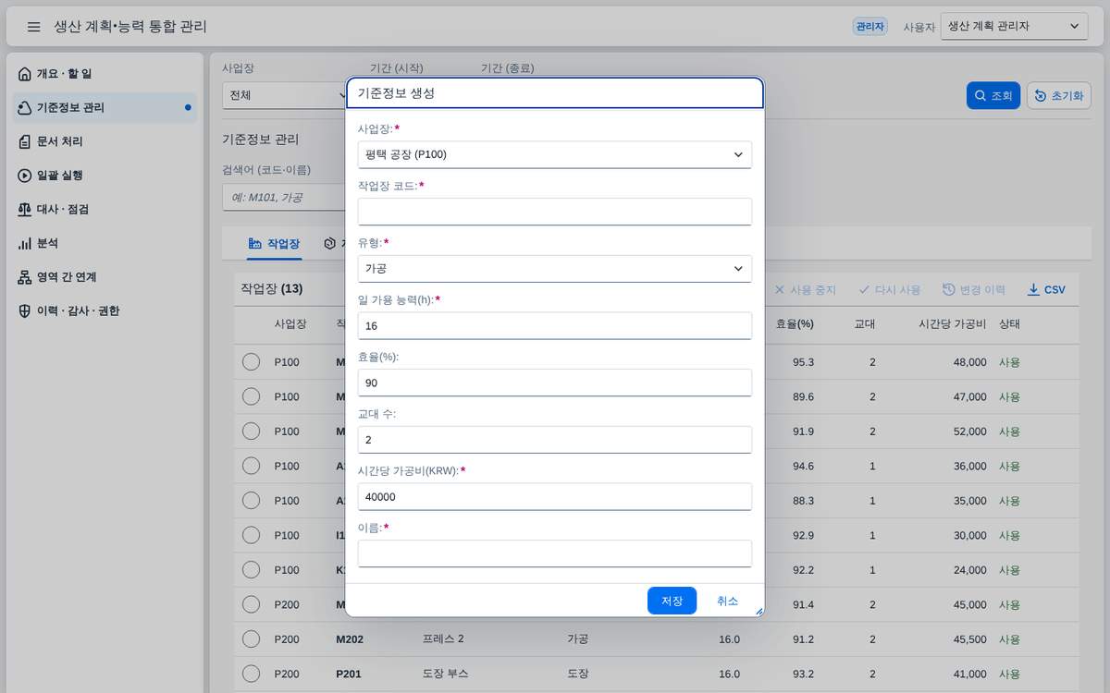
Task: Select the first P100 row radio button
Action: click(251, 361)
